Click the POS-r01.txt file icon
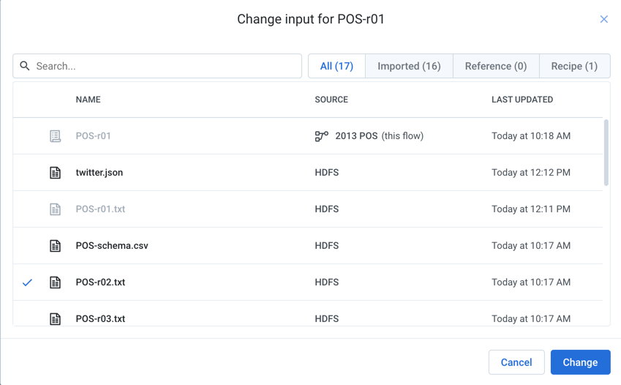The width and height of the screenshot is (621, 385). [x=56, y=209]
